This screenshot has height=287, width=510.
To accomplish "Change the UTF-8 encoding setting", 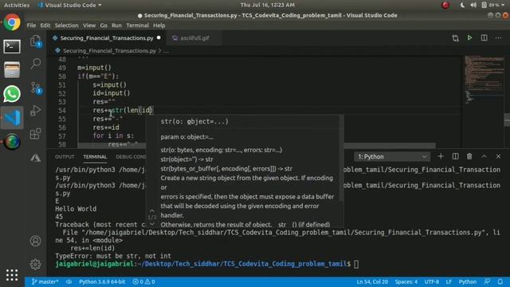I will 432,281.
